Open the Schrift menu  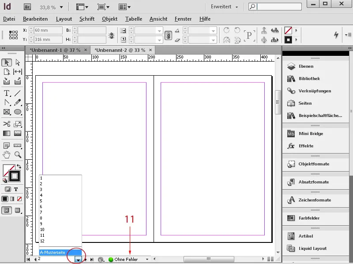(x=87, y=19)
